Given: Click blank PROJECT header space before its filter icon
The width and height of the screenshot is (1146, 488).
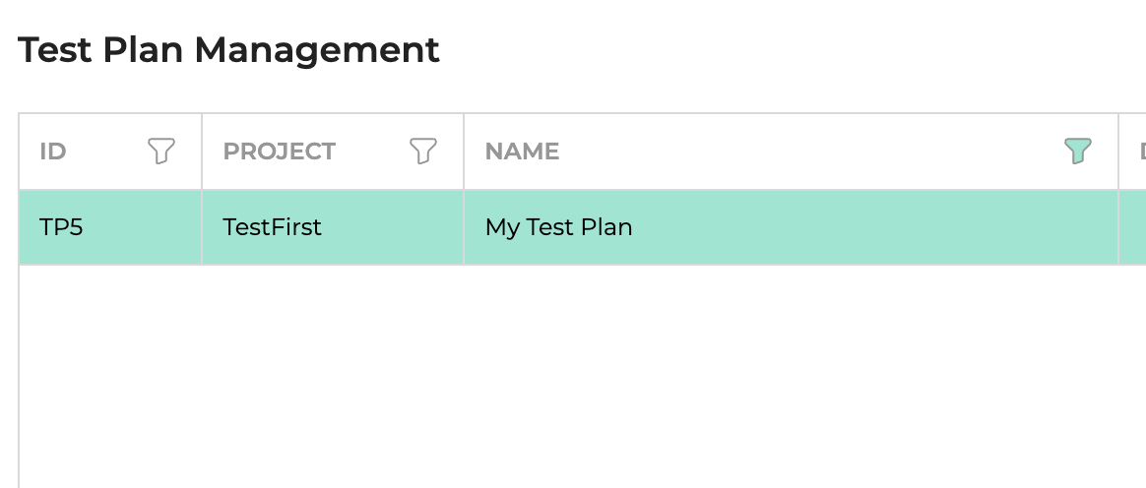Looking at the screenshot, I should (373, 152).
